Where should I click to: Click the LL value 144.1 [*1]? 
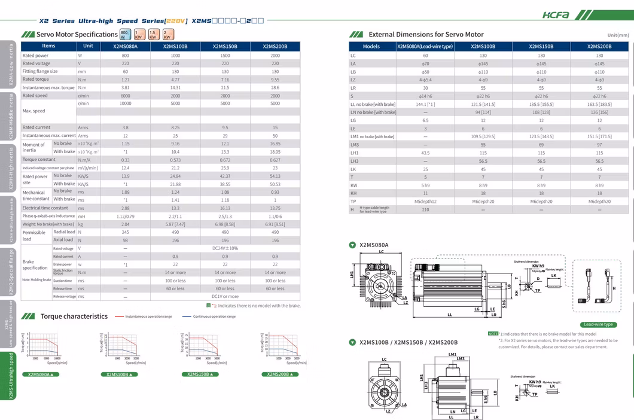tap(425, 104)
